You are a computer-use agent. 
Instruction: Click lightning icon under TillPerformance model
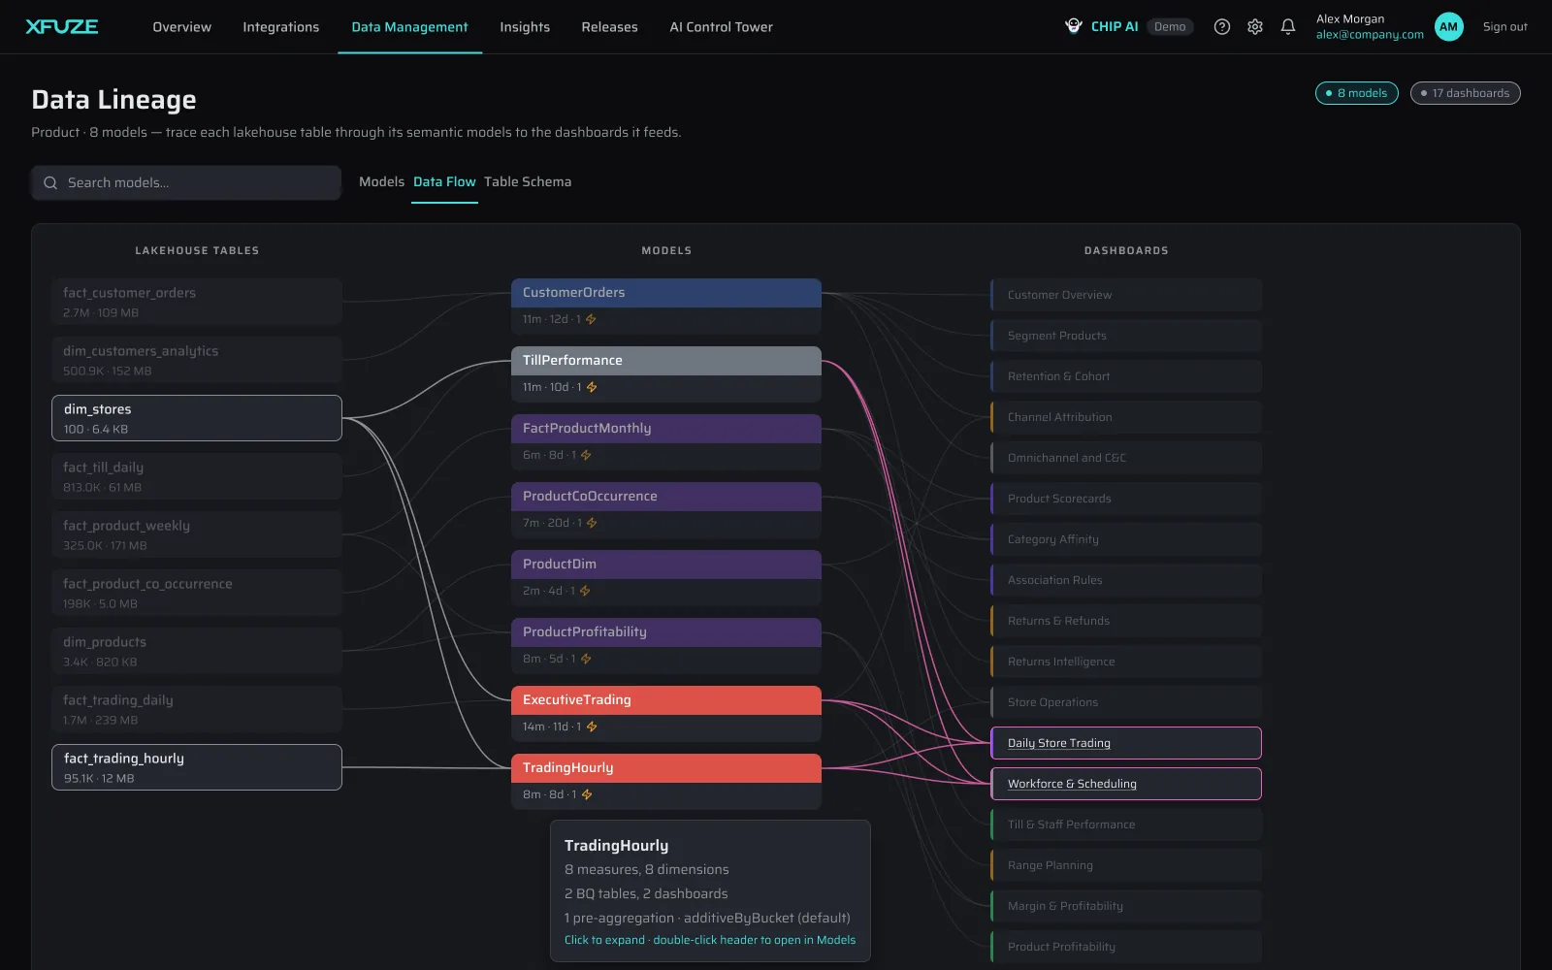coord(592,387)
